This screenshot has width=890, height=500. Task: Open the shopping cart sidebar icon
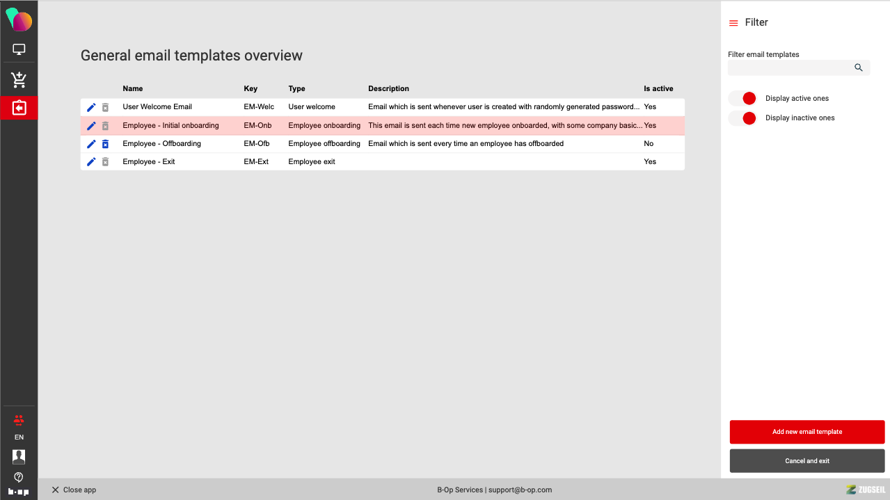(19, 80)
